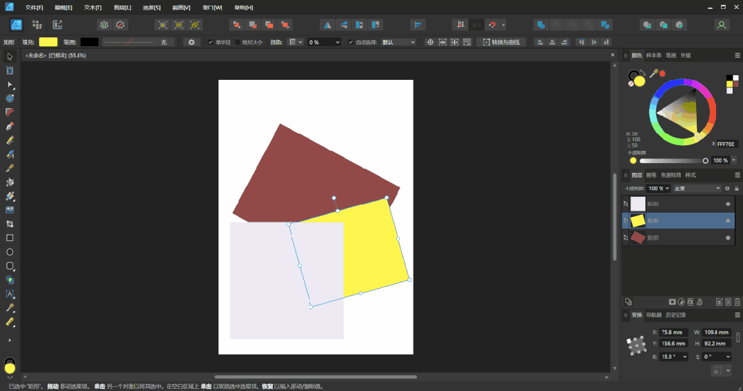Select the Artboard tool
743x391 pixels.
point(10,70)
